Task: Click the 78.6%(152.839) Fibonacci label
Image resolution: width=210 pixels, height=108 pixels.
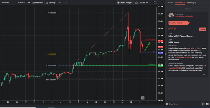Action: coord(51,65)
